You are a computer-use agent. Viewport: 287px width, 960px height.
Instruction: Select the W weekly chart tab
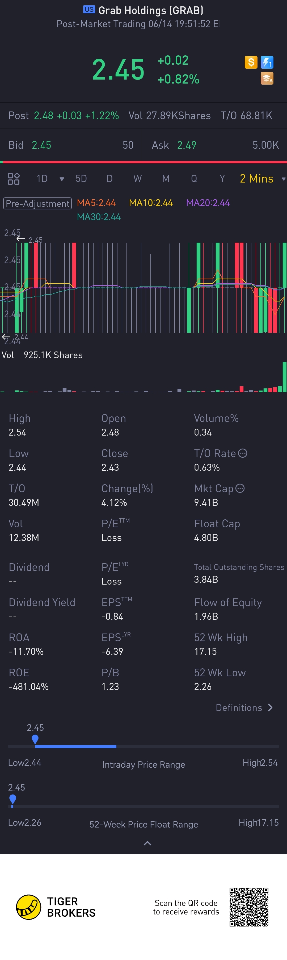pos(137,179)
